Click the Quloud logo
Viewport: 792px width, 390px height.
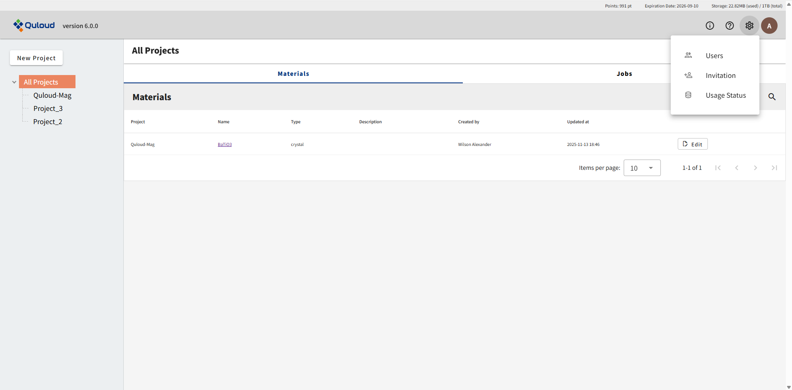[x=34, y=26]
